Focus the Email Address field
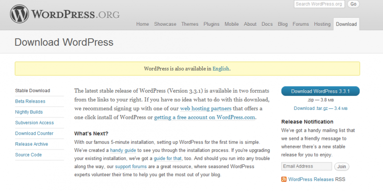 click(x=306, y=166)
